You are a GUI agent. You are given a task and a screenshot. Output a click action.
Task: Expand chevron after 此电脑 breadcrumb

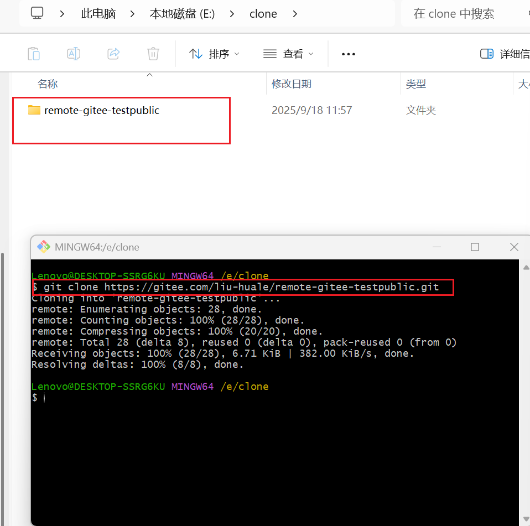click(x=132, y=14)
